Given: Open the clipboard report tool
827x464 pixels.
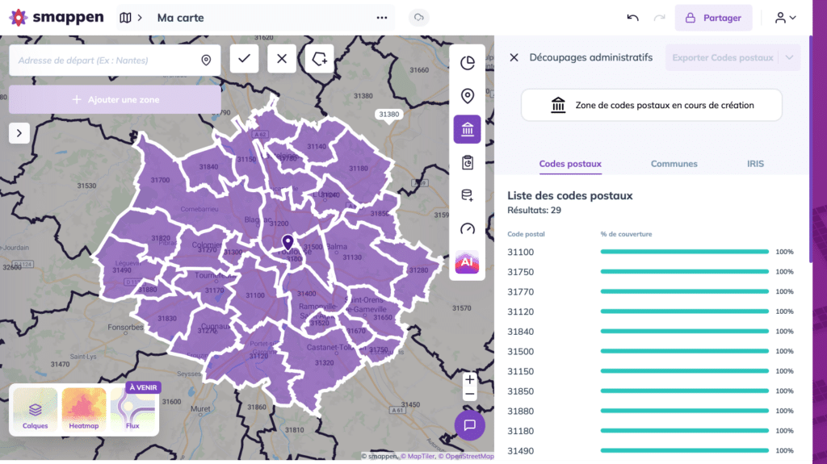Looking at the screenshot, I should (468, 162).
